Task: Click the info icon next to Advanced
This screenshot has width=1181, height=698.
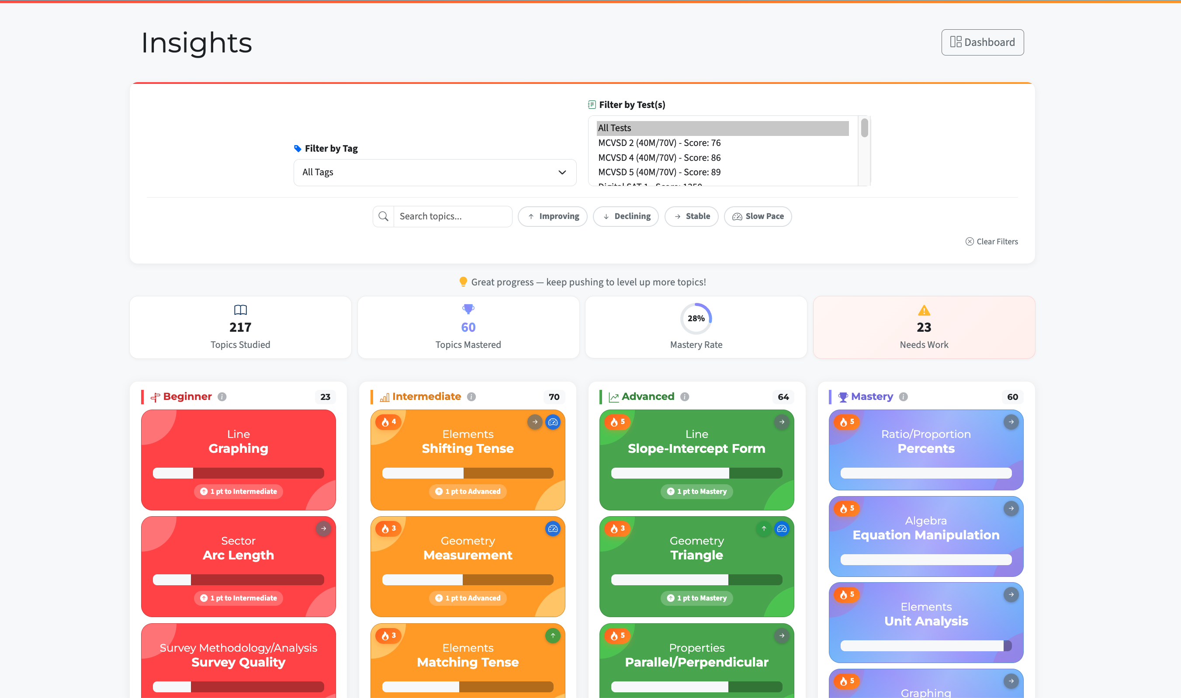Action: pyautogui.click(x=685, y=397)
